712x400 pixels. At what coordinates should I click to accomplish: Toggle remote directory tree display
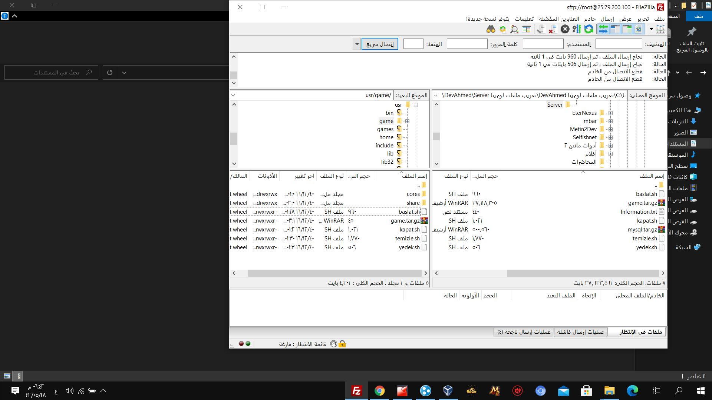point(615,29)
